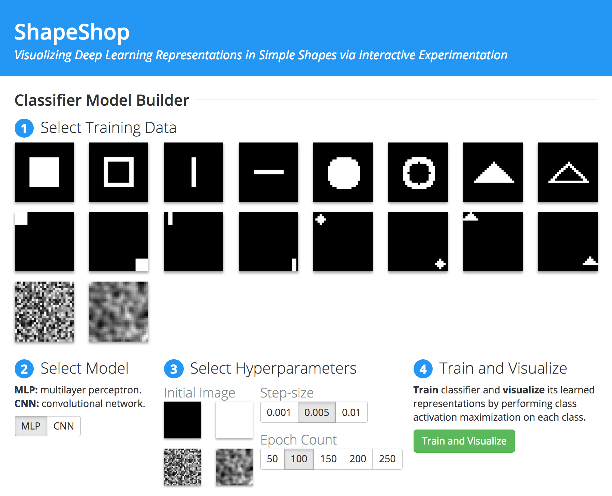Choose the horizontal line training shape
612x496 pixels.
(269, 172)
